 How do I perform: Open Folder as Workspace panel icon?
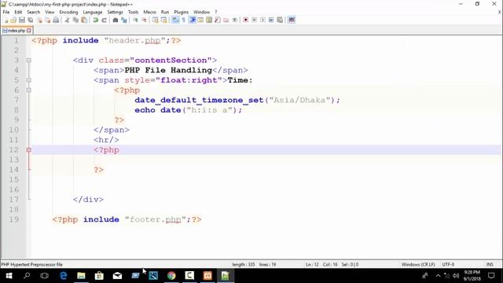tap(226, 20)
